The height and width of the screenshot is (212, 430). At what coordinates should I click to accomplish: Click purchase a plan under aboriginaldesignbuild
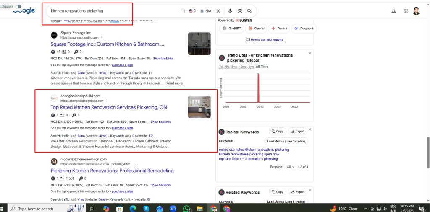pyautogui.click(x=122, y=128)
